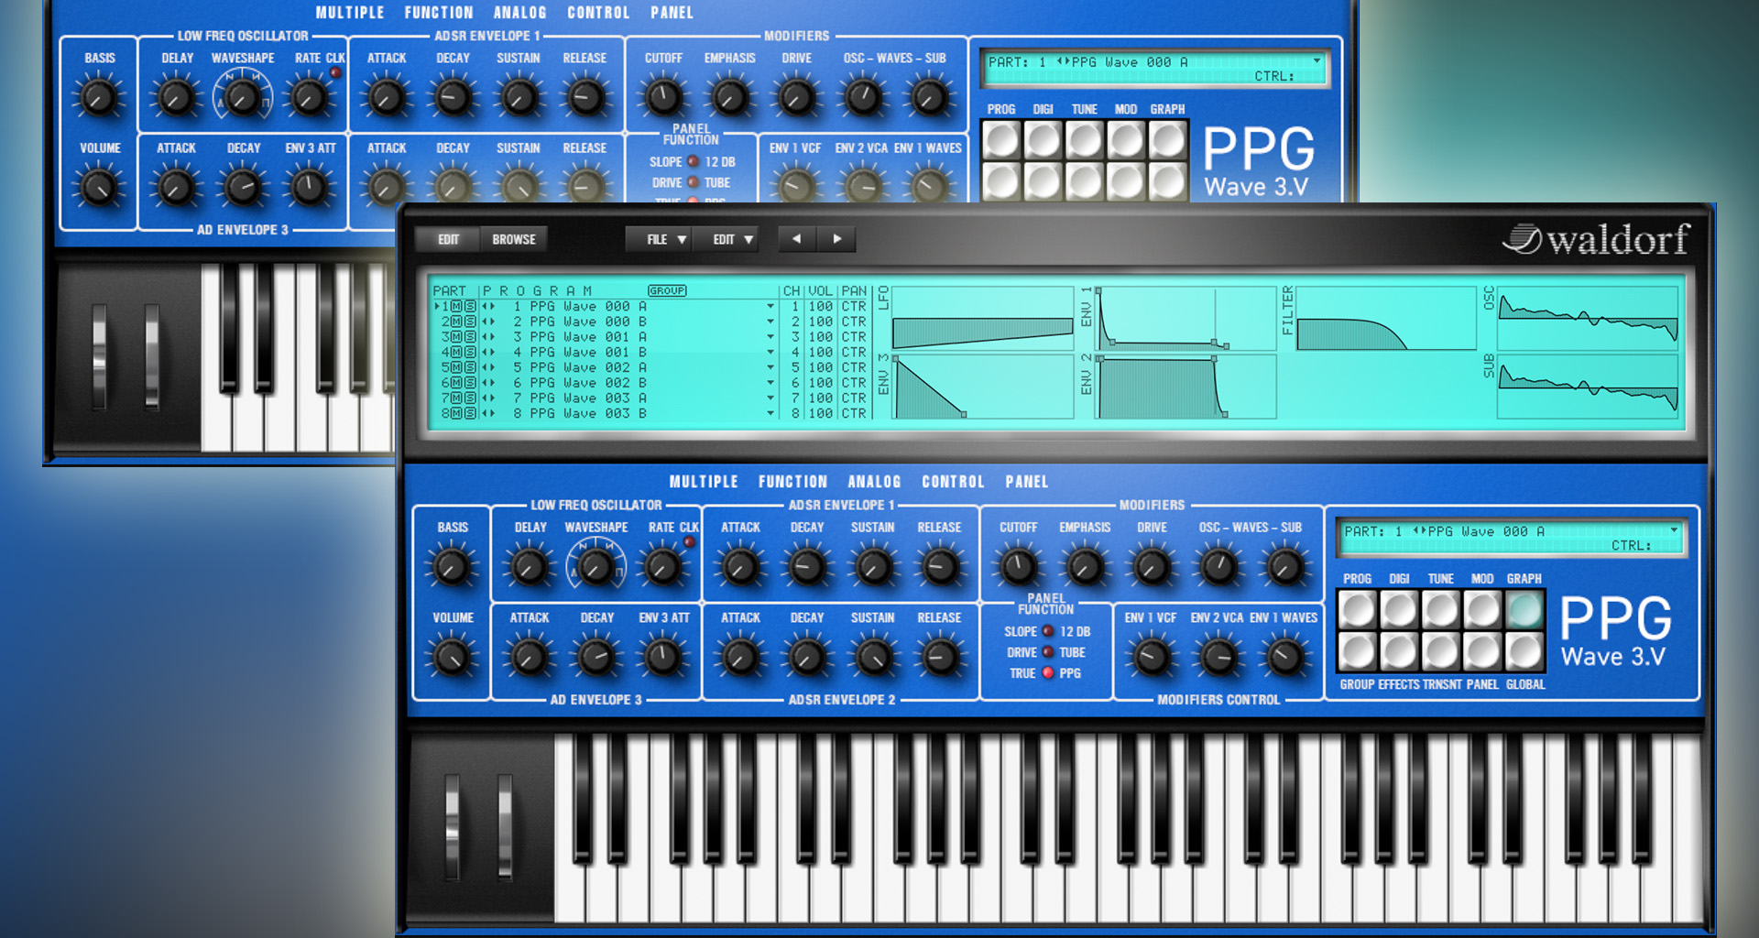This screenshot has width=1759, height=938.
Task: Click the PROG button in the back window
Action: tap(1001, 140)
